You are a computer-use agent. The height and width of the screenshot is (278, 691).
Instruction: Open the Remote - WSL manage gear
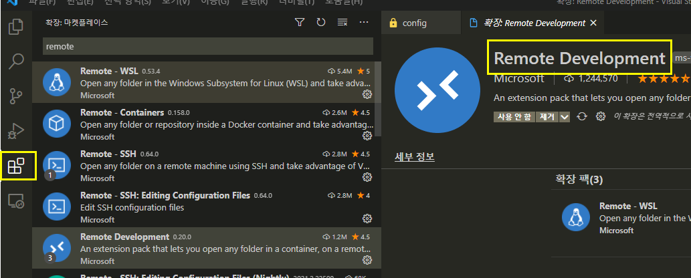pyautogui.click(x=367, y=94)
